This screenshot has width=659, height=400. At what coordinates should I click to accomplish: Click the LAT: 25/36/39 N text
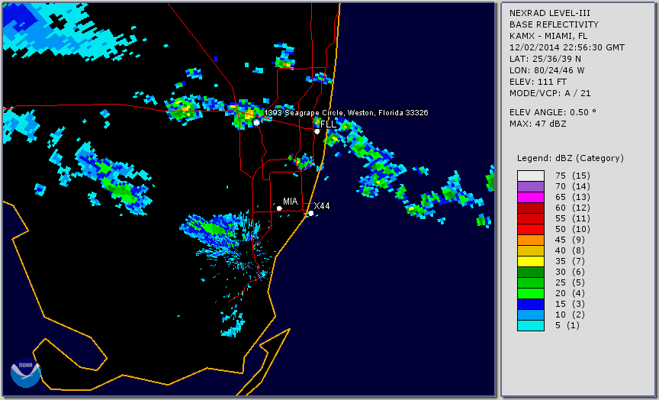pyautogui.click(x=545, y=59)
